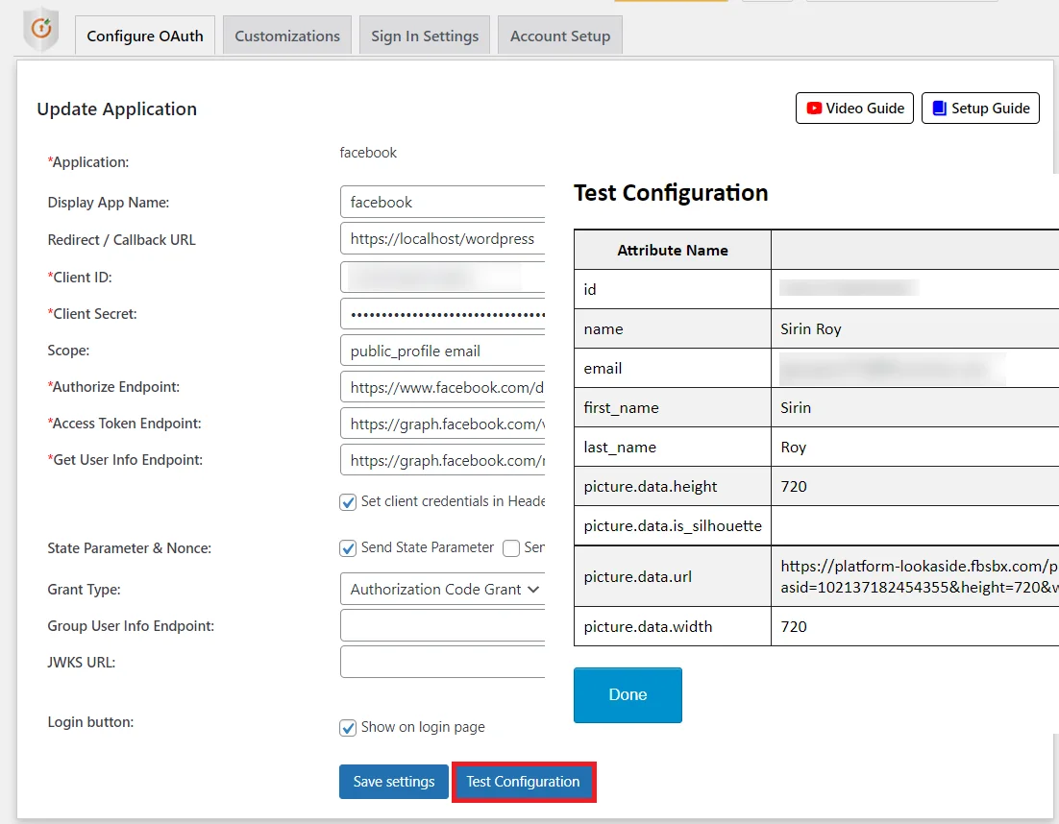Open the Setup Guide button
The image size is (1059, 824).
tap(980, 108)
